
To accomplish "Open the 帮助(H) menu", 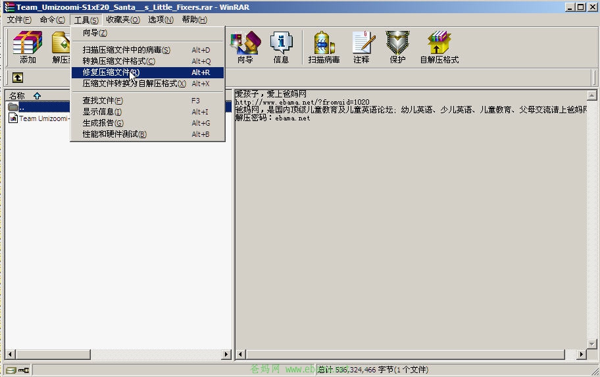I will pos(194,20).
